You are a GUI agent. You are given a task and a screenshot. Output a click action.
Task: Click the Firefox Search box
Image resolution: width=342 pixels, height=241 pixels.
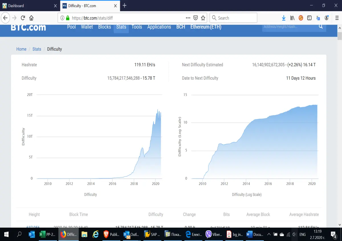233,18
